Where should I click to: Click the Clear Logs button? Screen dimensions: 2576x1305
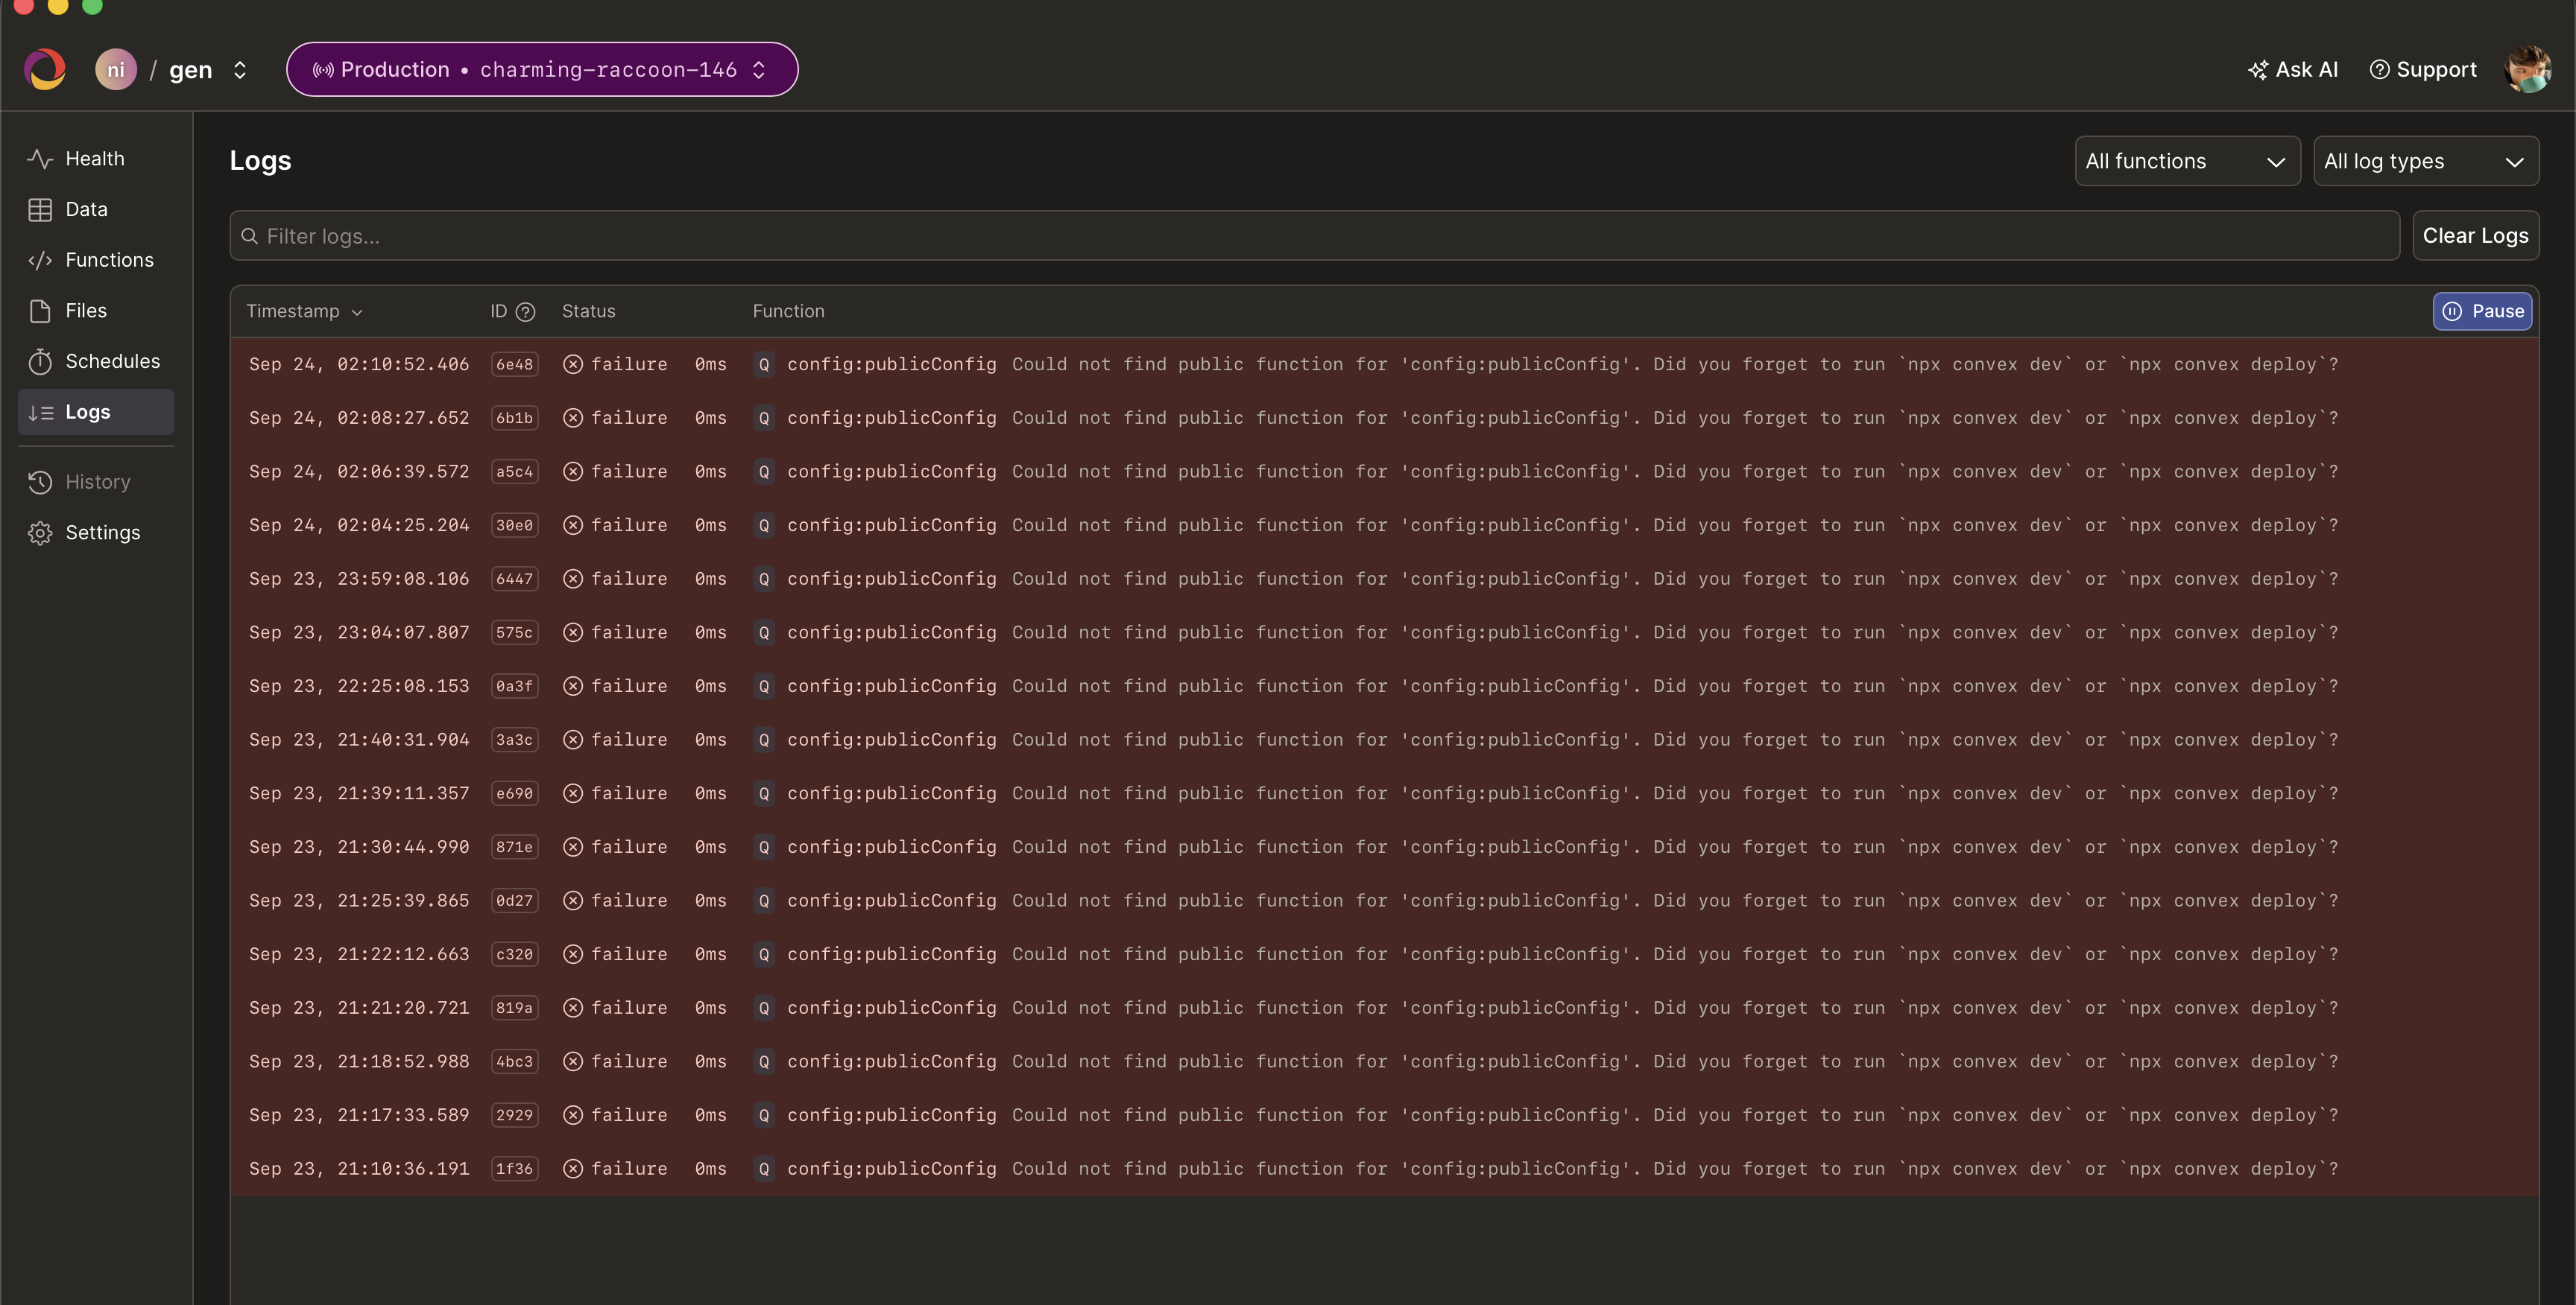click(x=2475, y=236)
